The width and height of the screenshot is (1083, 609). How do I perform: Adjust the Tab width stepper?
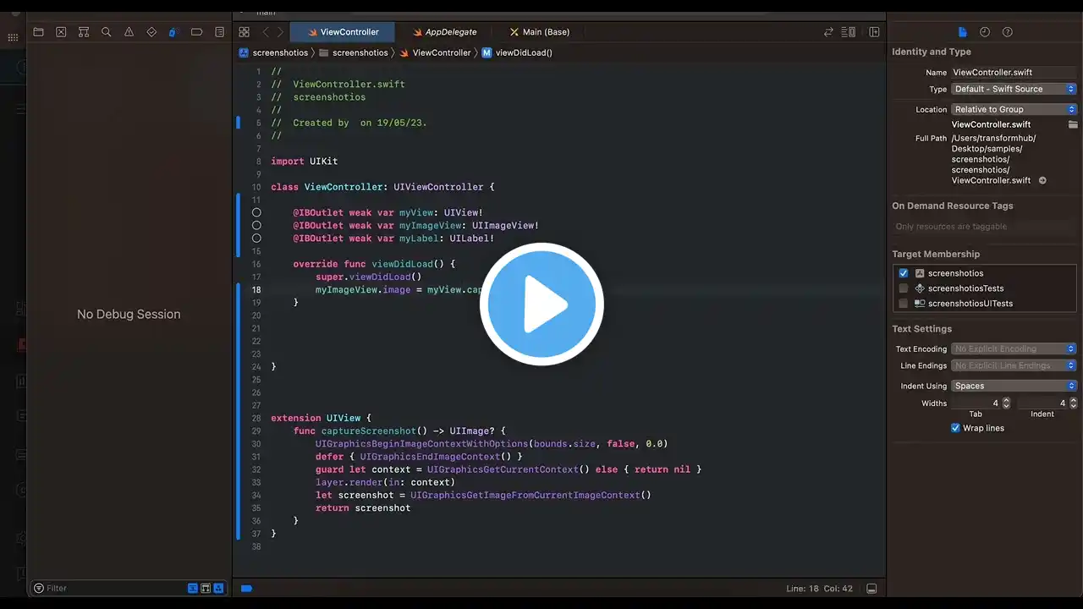[x=1006, y=403]
